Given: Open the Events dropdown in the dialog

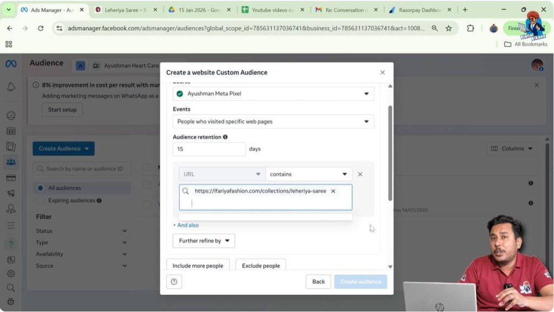Looking at the screenshot, I should (x=273, y=121).
